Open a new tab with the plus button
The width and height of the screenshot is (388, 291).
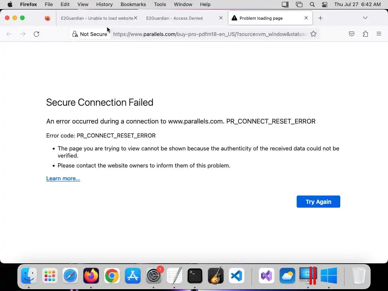click(321, 18)
